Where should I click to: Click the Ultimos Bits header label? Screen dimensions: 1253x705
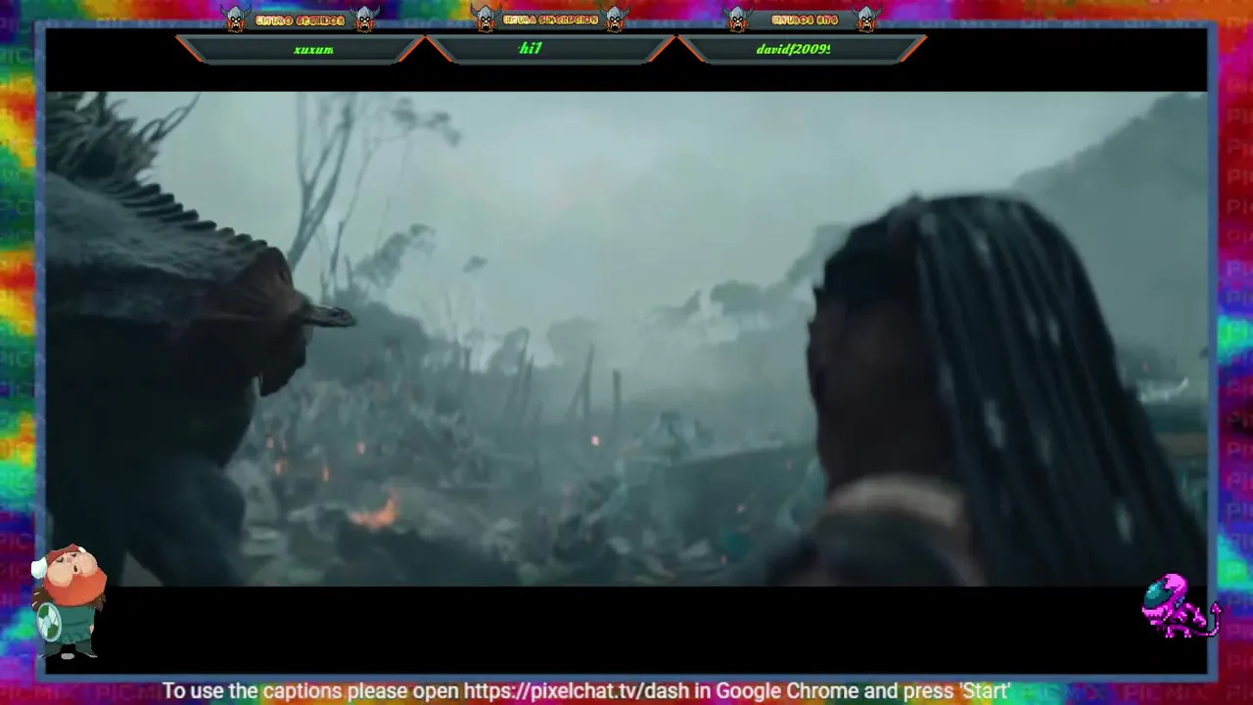[805, 21]
